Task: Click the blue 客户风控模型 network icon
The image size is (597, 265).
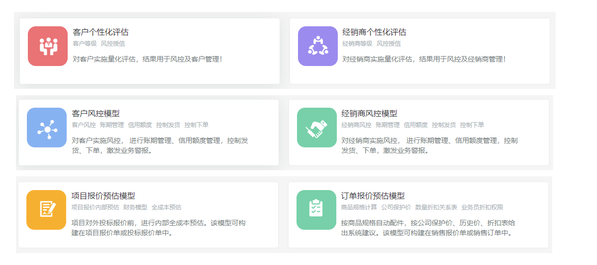Action: 47,128
